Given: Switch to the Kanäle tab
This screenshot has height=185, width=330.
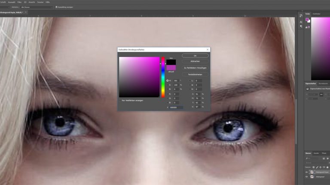Looking at the screenshot, I should [316, 153].
